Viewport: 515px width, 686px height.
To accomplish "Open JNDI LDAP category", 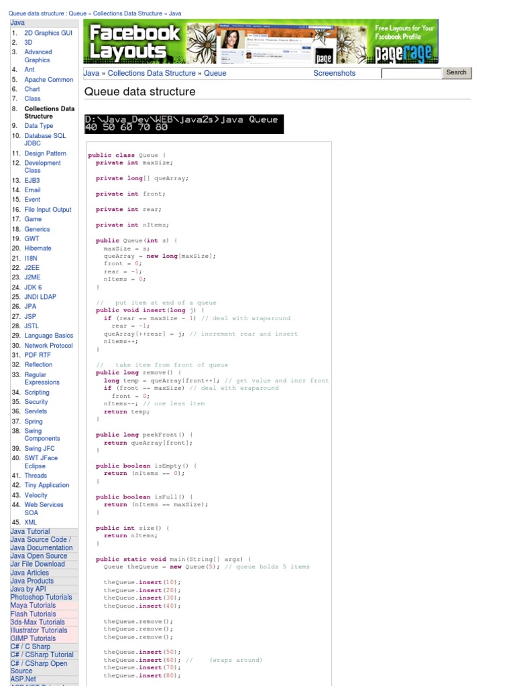I will click(40, 297).
